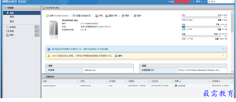The image size is (236, 102).
Task: Collapse the Hardware section
Action: pos(47,66)
